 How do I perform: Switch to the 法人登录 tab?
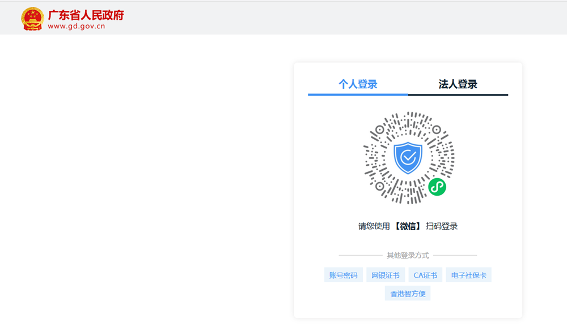[458, 84]
